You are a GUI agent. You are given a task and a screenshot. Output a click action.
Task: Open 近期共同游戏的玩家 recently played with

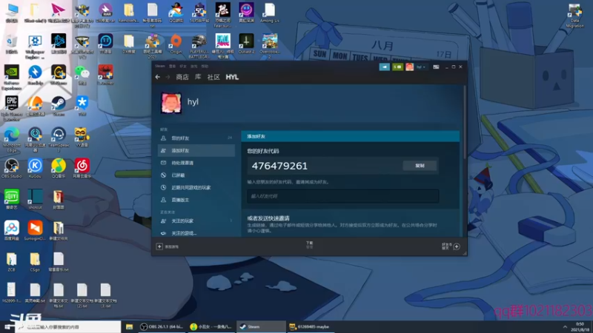click(196, 187)
